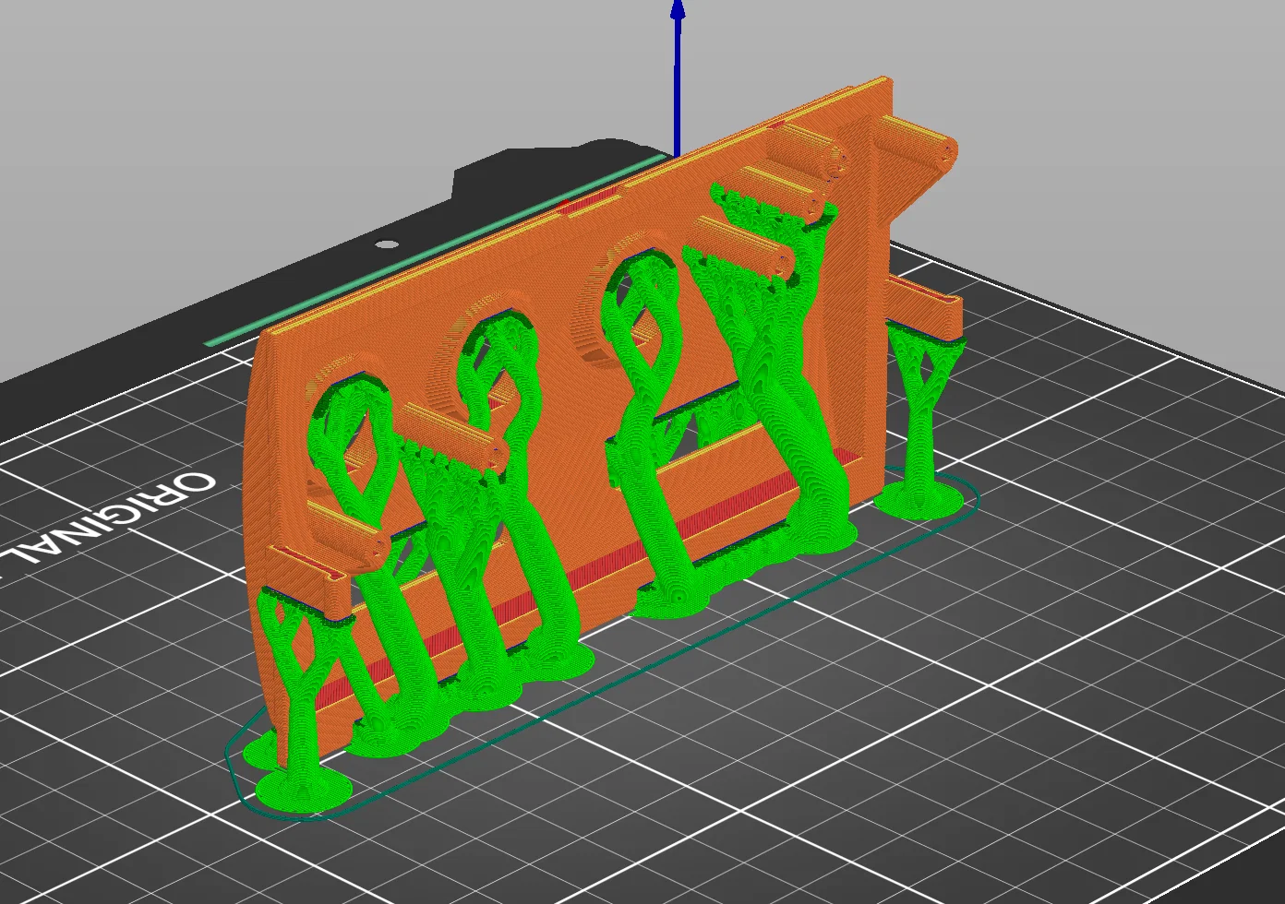Click the small white hole on bed

click(388, 244)
